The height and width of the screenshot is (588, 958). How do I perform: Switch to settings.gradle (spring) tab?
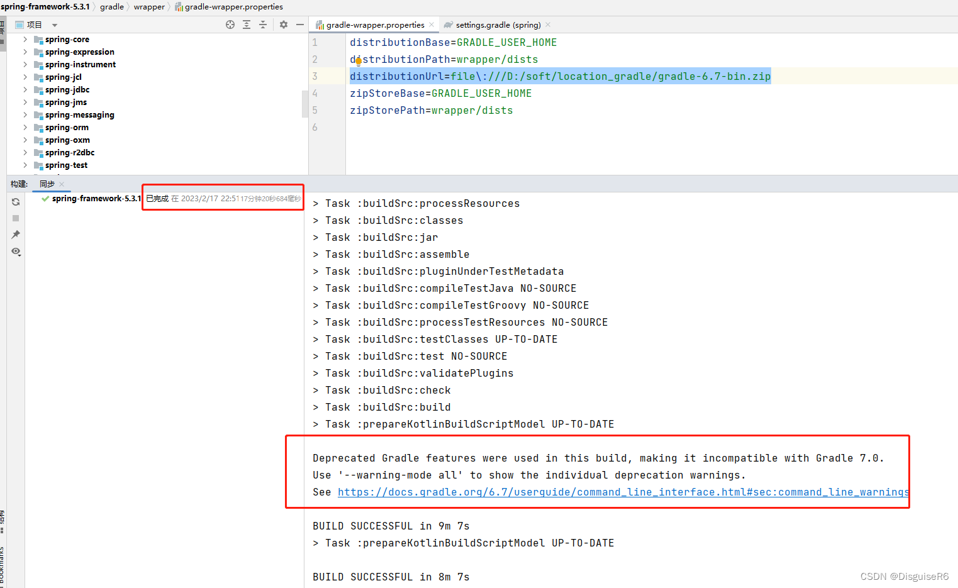(x=498, y=25)
